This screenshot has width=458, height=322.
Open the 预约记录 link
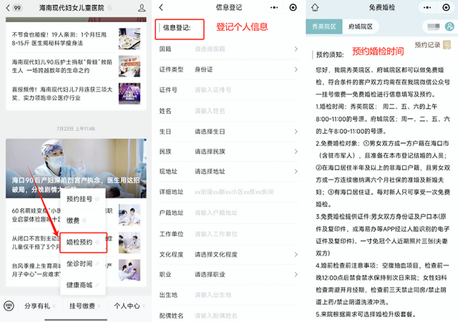point(427,45)
